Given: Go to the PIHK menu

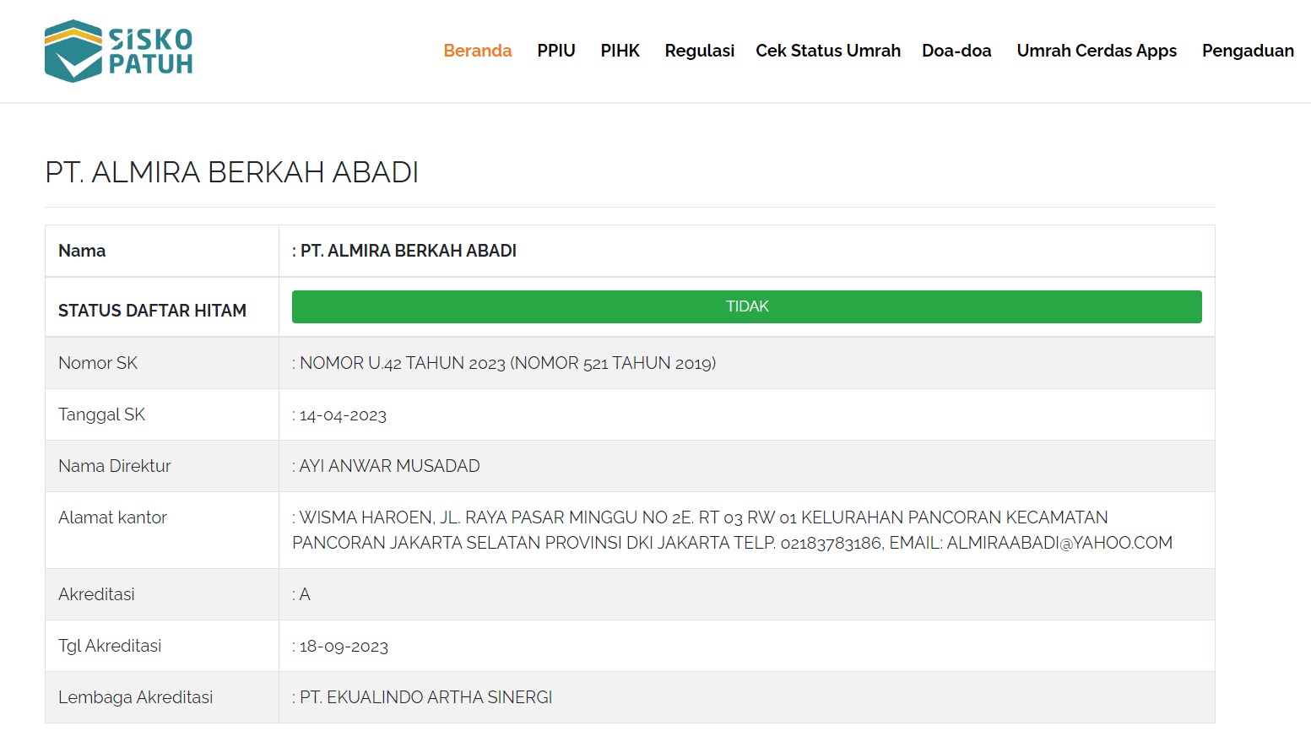Looking at the screenshot, I should (620, 51).
